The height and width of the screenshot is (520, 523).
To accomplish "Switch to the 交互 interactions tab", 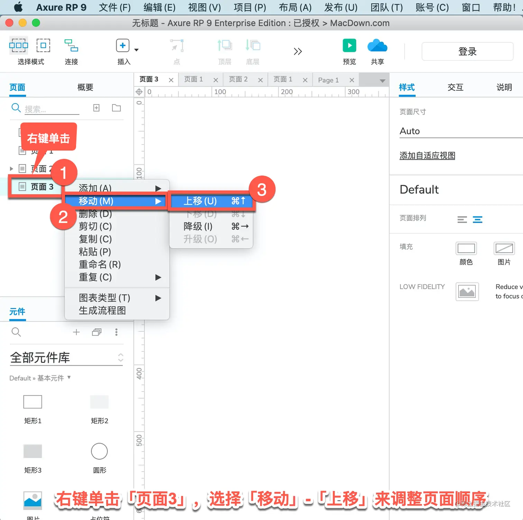I will (455, 87).
